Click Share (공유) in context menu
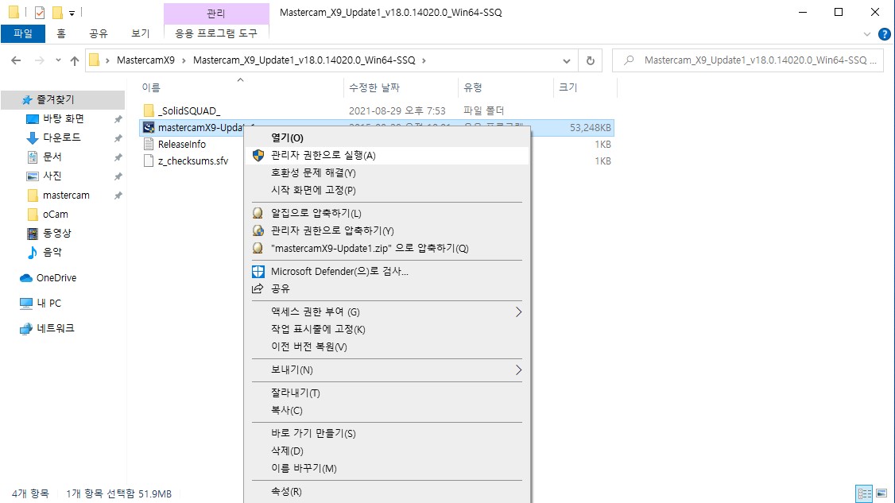 387,289
